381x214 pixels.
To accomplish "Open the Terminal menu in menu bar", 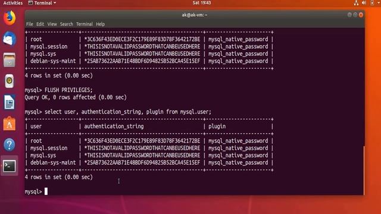I will pos(85,24).
